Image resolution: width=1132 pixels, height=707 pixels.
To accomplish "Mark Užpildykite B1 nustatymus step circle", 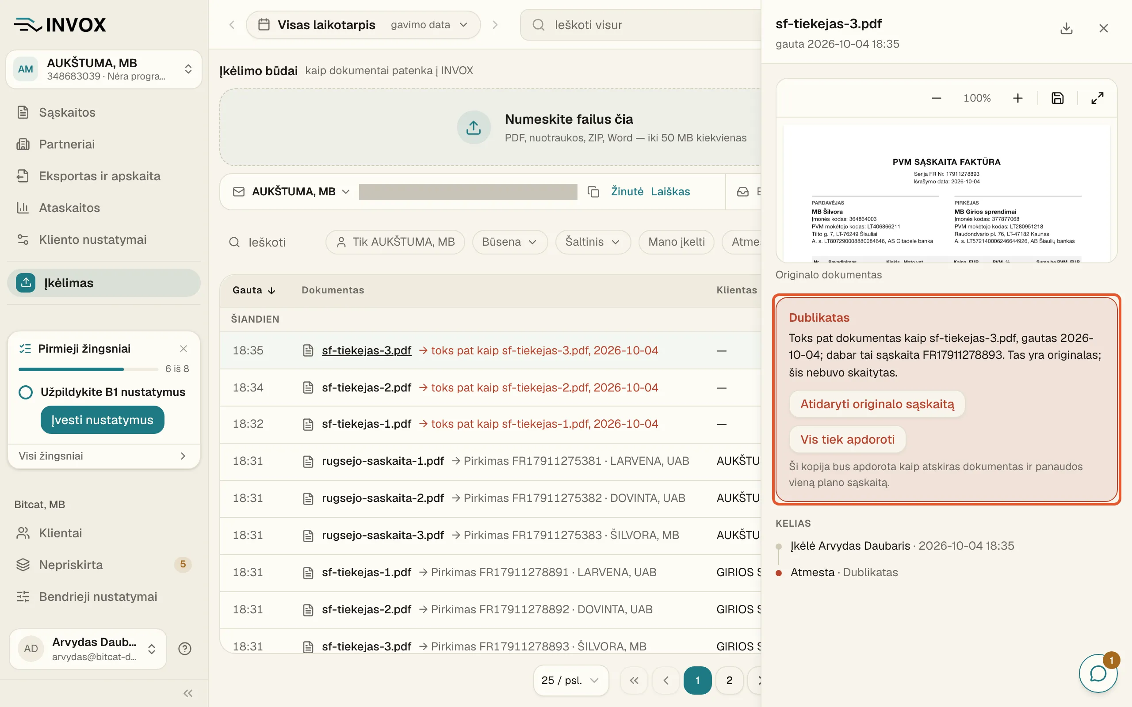I will pyautogui.click(x=26, y=392).
